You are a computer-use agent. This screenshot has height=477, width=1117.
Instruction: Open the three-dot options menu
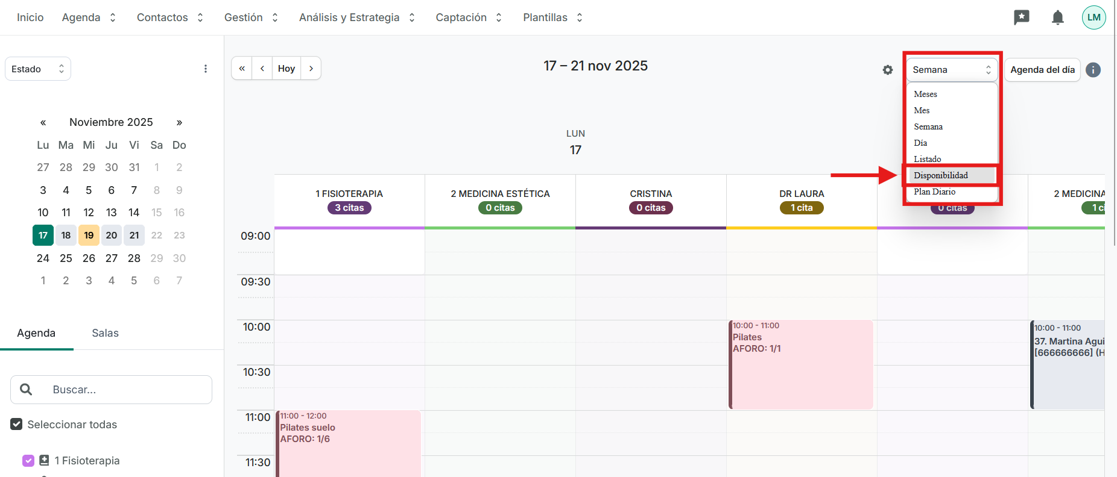tap(206, 69)
